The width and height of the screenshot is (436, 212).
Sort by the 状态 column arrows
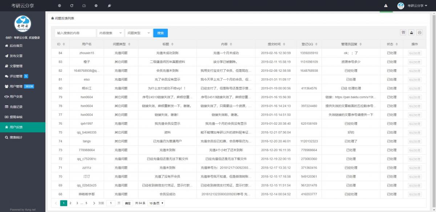coord(397,44)
